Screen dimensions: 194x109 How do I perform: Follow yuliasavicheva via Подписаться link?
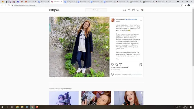coord(132,19)
